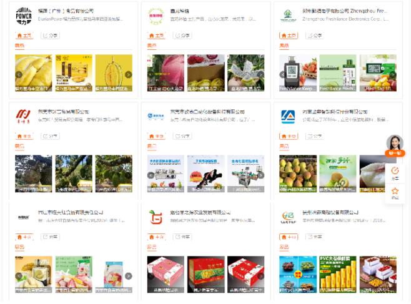The image size is (411, 304).
Task: Select the products tab on Freshliance card
Action: (x=284, y=46)
